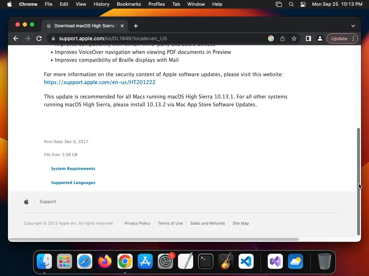The image size is (369, 276).
Task: Expand the tab search chevron
Action: click(353, 26)
